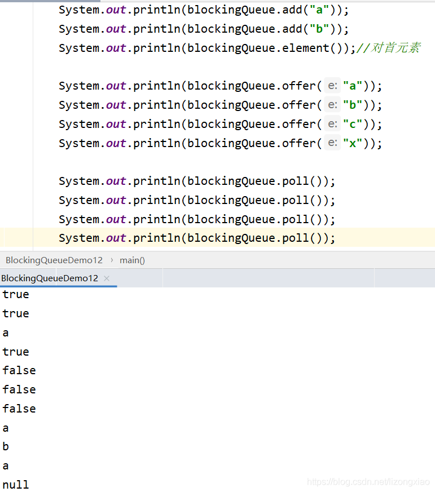The width and height of the screenshot is (435, 492).
Task: Click the first true in console output
Action: pyautogui.click(x=16, y=294)
